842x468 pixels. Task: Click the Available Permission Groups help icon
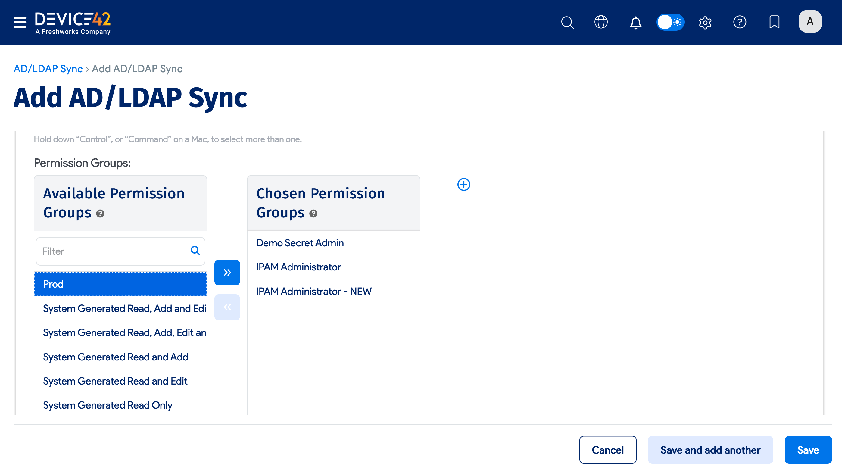click(x=100, y=214)
